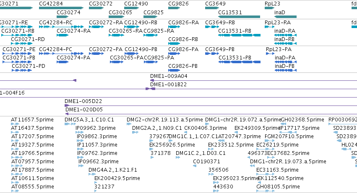Viewport: 357px width, 193px height.
Task: Select the CG30271-PD protein label
Action: pos(29,66)
